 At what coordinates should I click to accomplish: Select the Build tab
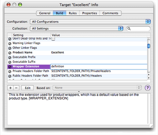click(59, 13)
